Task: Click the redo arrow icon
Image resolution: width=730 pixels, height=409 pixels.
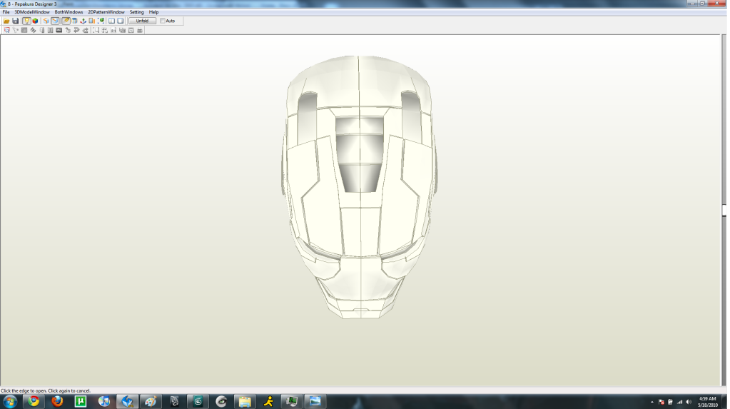Action: pyautogui.click(x=85, y=30)
